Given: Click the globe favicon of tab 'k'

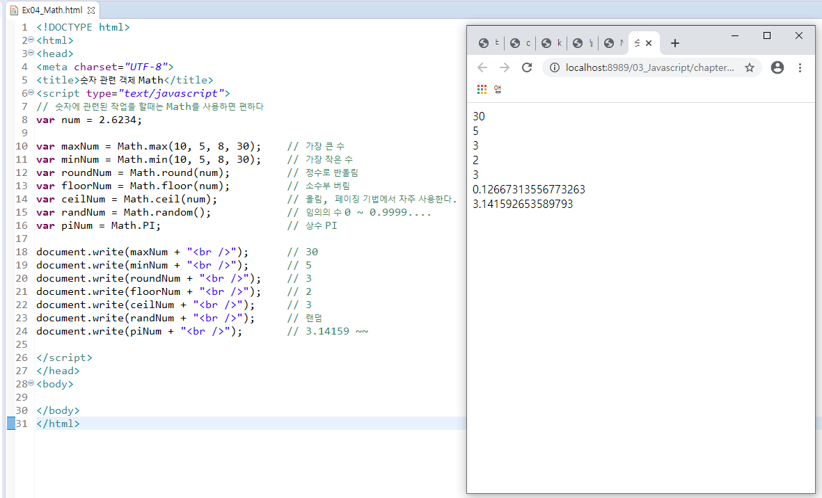Looking at the screenshot, I should [546, 43].
